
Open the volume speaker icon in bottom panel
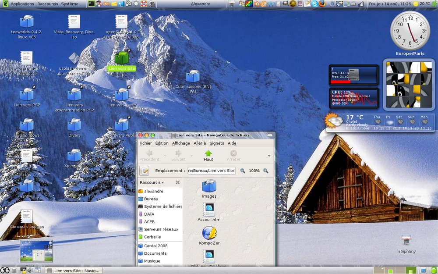(x=30, y=270)
